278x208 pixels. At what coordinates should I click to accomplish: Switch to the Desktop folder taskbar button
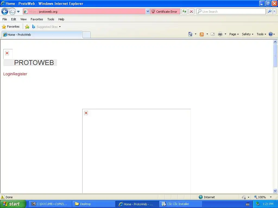(x=93, y=204)
